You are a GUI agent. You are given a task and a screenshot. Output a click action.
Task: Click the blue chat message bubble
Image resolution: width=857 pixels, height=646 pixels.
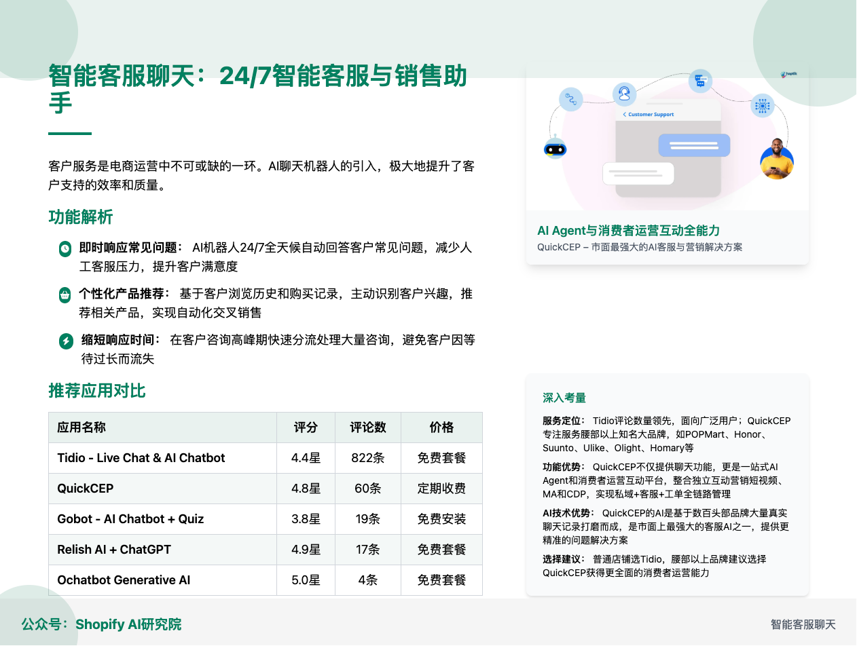694,145
